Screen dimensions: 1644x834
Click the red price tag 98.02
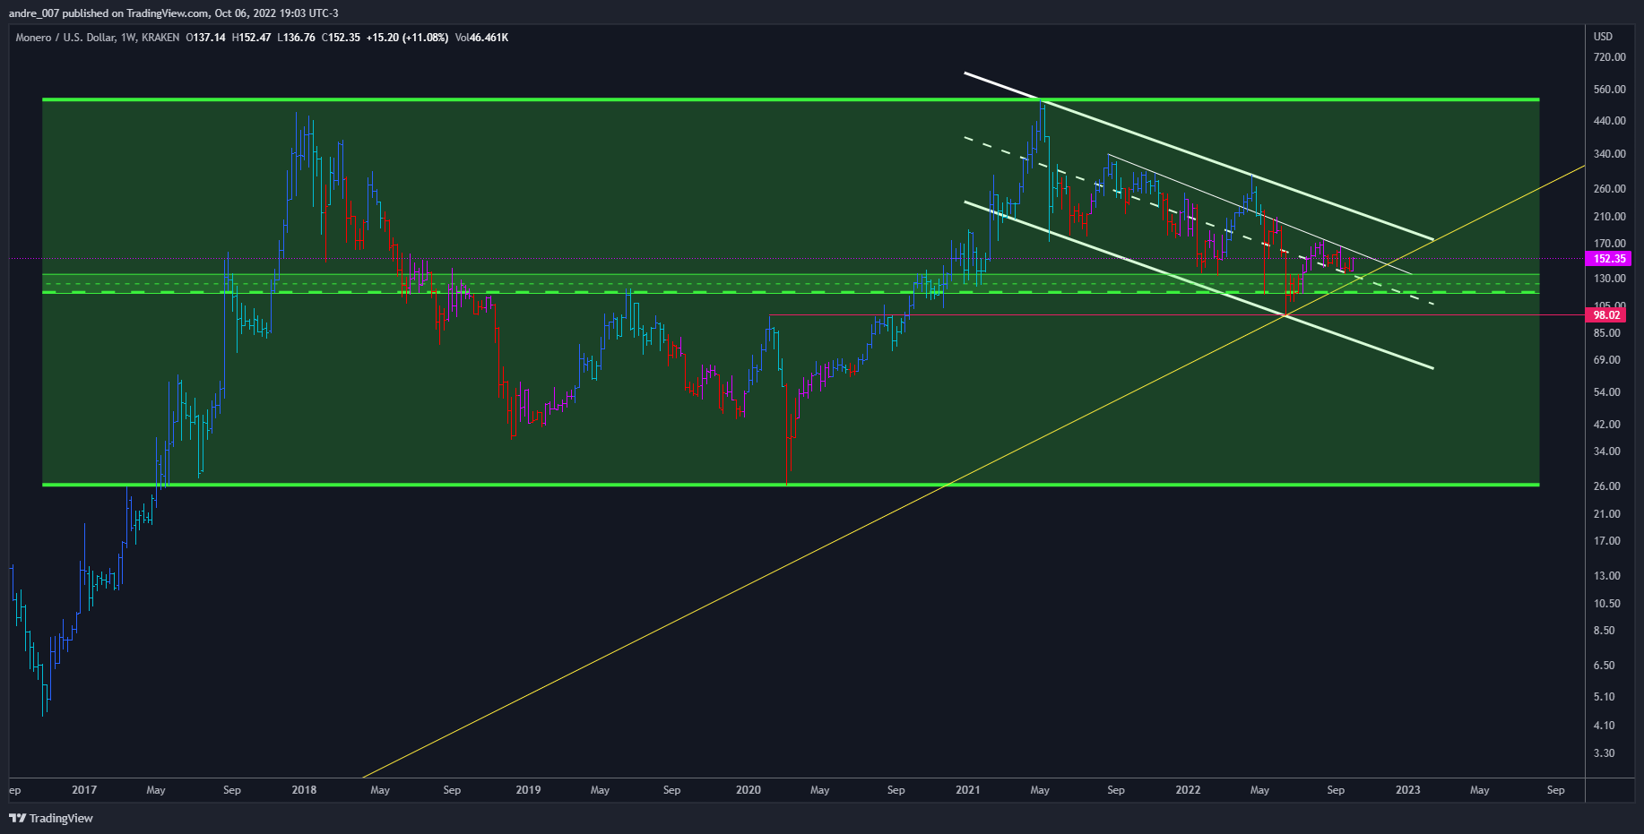1606,315
